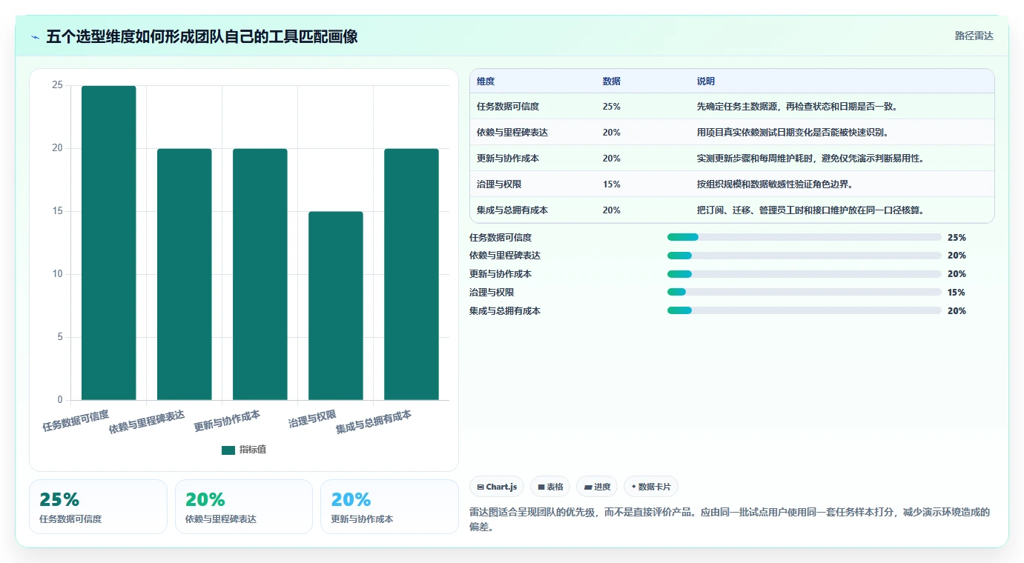Click the 任务数据可信度 progress bar at 25%
The width and height of the screenshot is (1024, 563).
pyautogui.click(x=805, y=237)
